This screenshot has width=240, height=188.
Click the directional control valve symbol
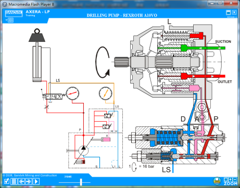tap(54, 96)
